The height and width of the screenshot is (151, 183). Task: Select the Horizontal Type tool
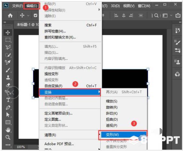click(8, 100)
